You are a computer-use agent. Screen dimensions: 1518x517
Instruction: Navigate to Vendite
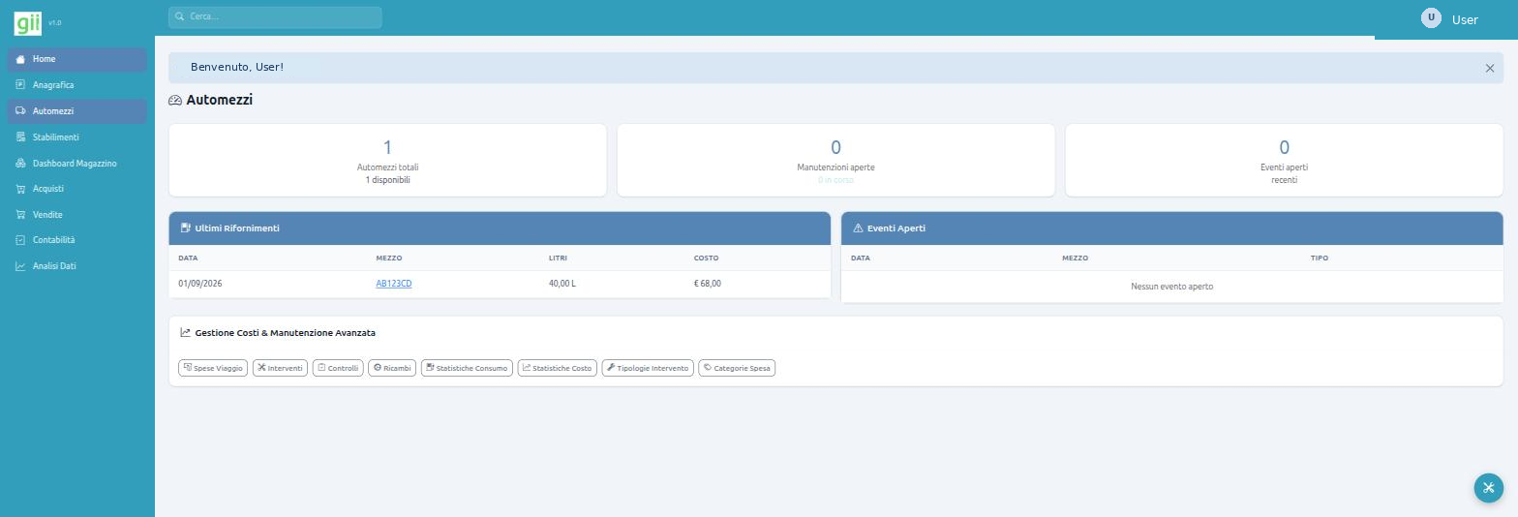pos(77,215)
